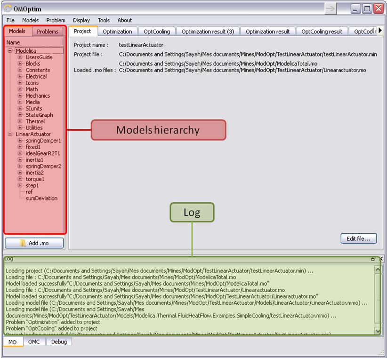387x358 pixels.
Task: Collapse the Modelica tree node
Action: pyautogui.click(x=10, y=51)
